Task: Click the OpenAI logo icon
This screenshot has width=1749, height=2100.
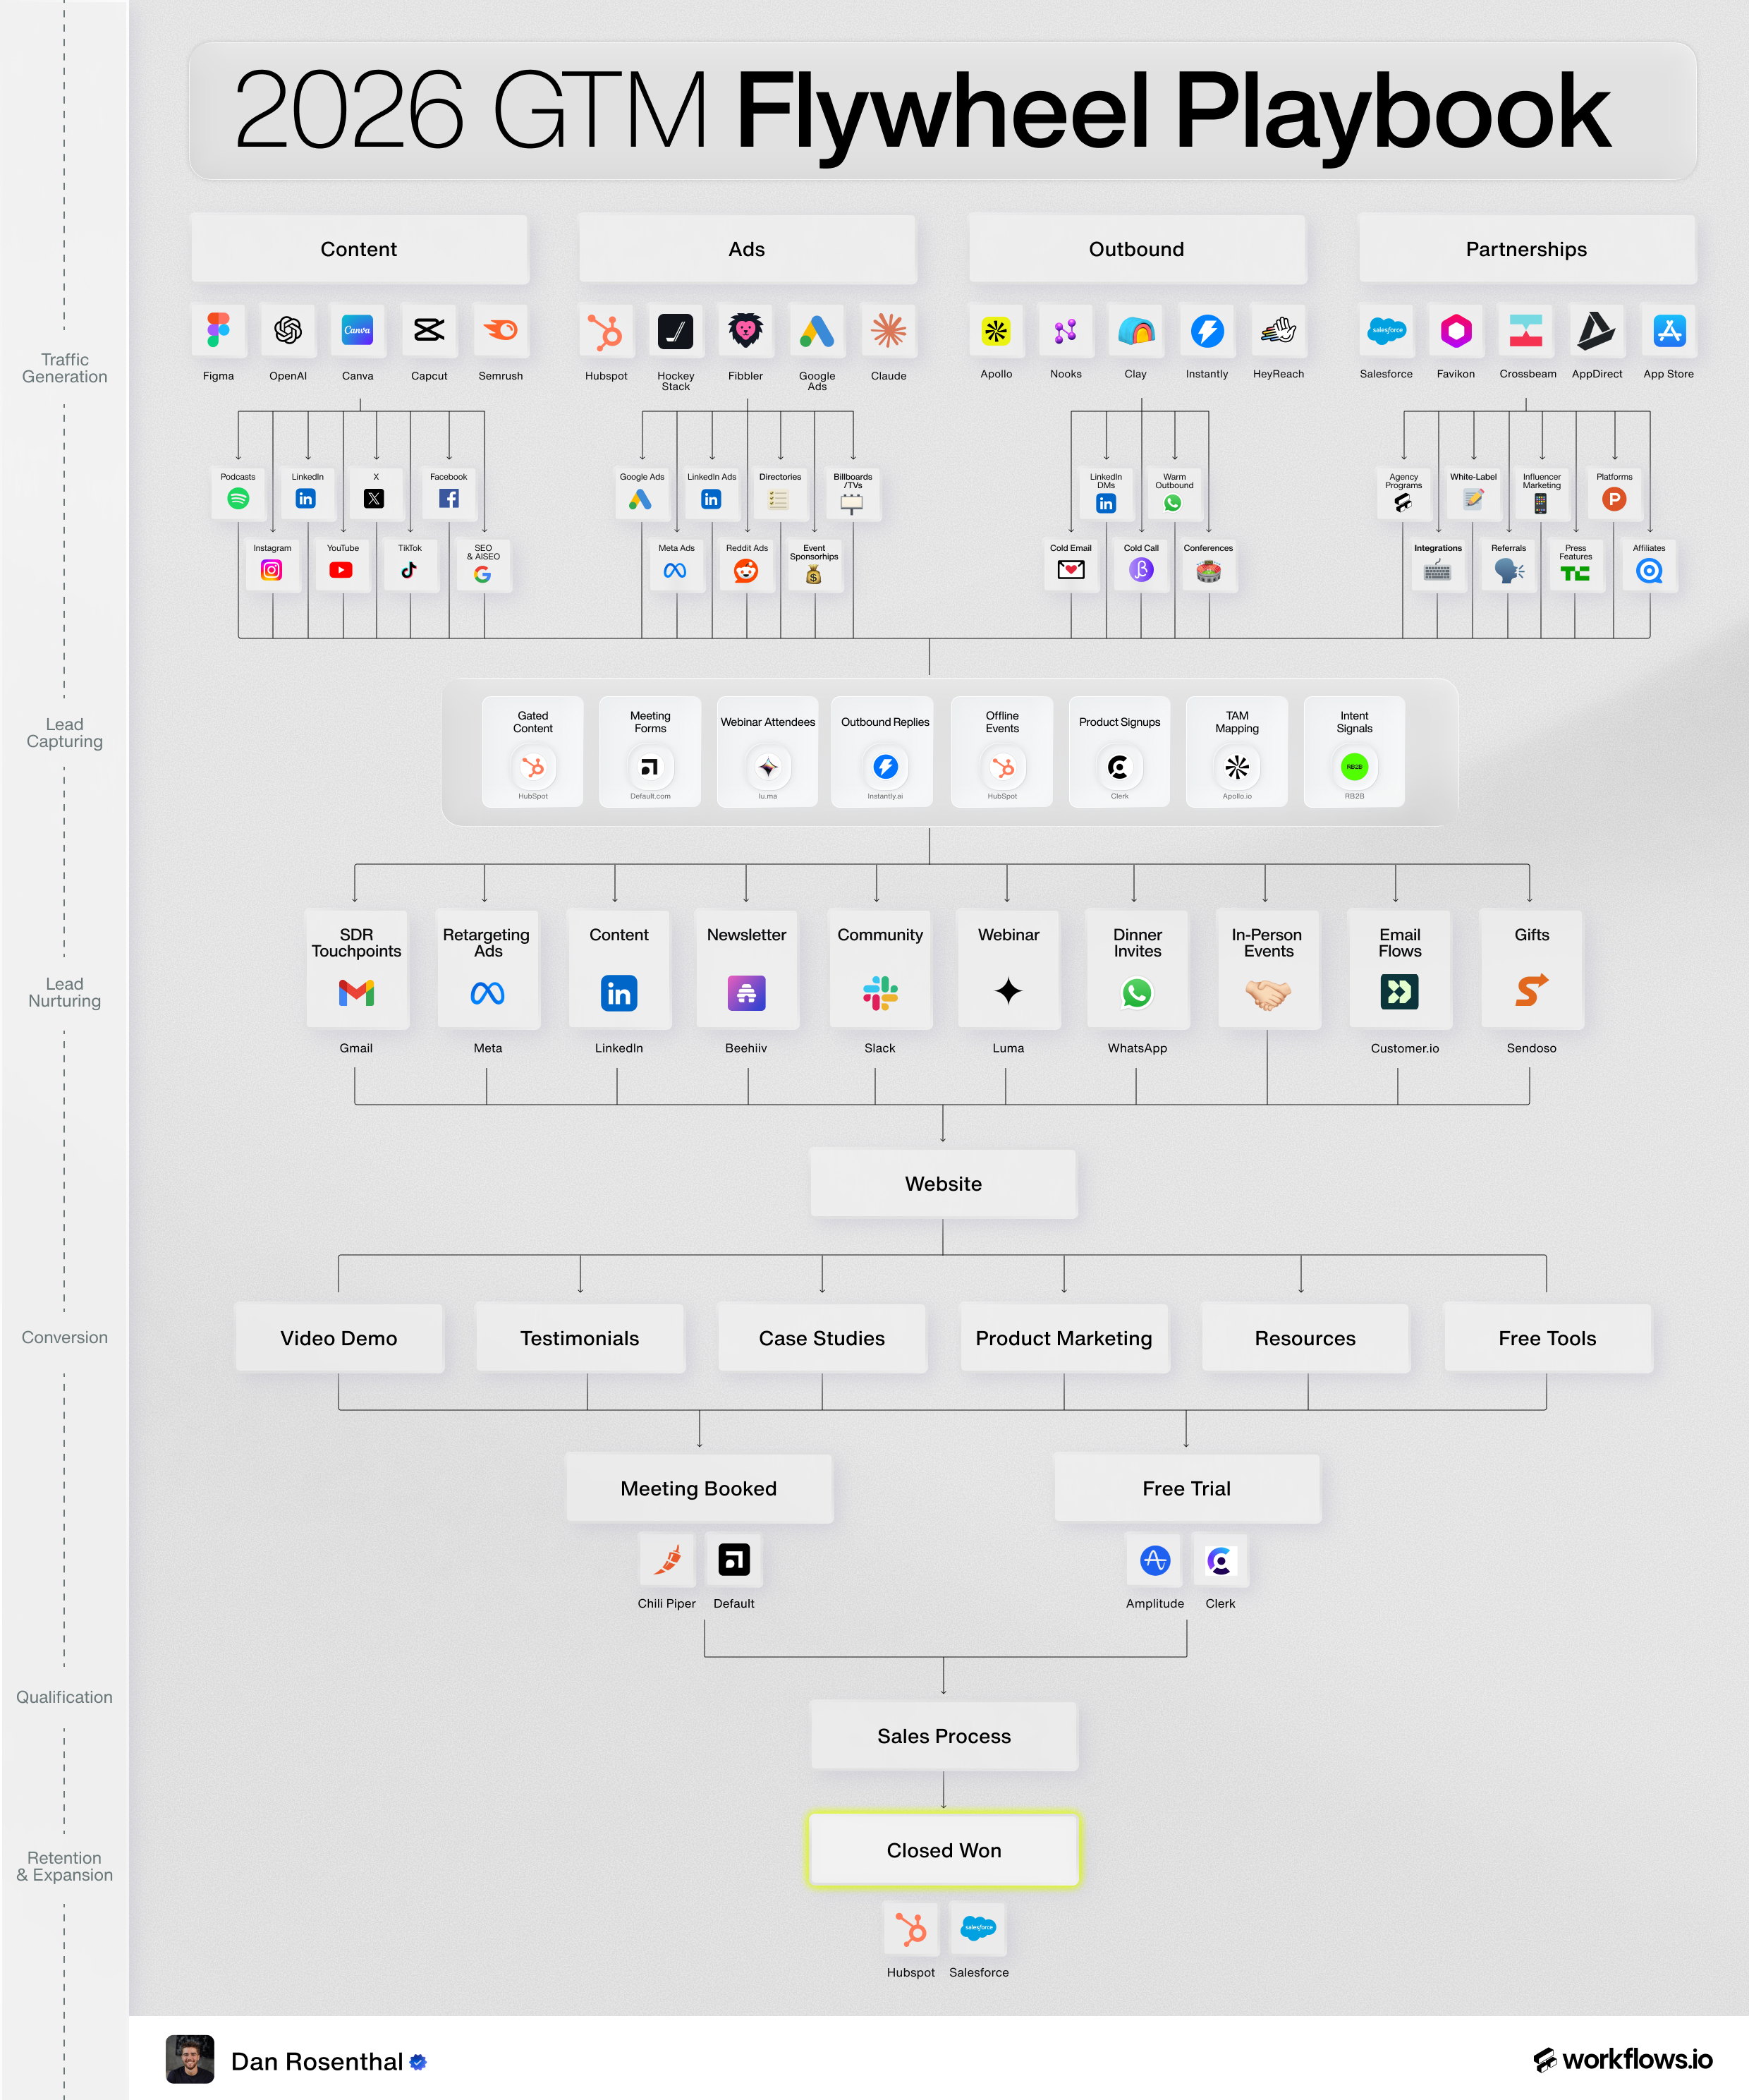Action: coord(288,330)
